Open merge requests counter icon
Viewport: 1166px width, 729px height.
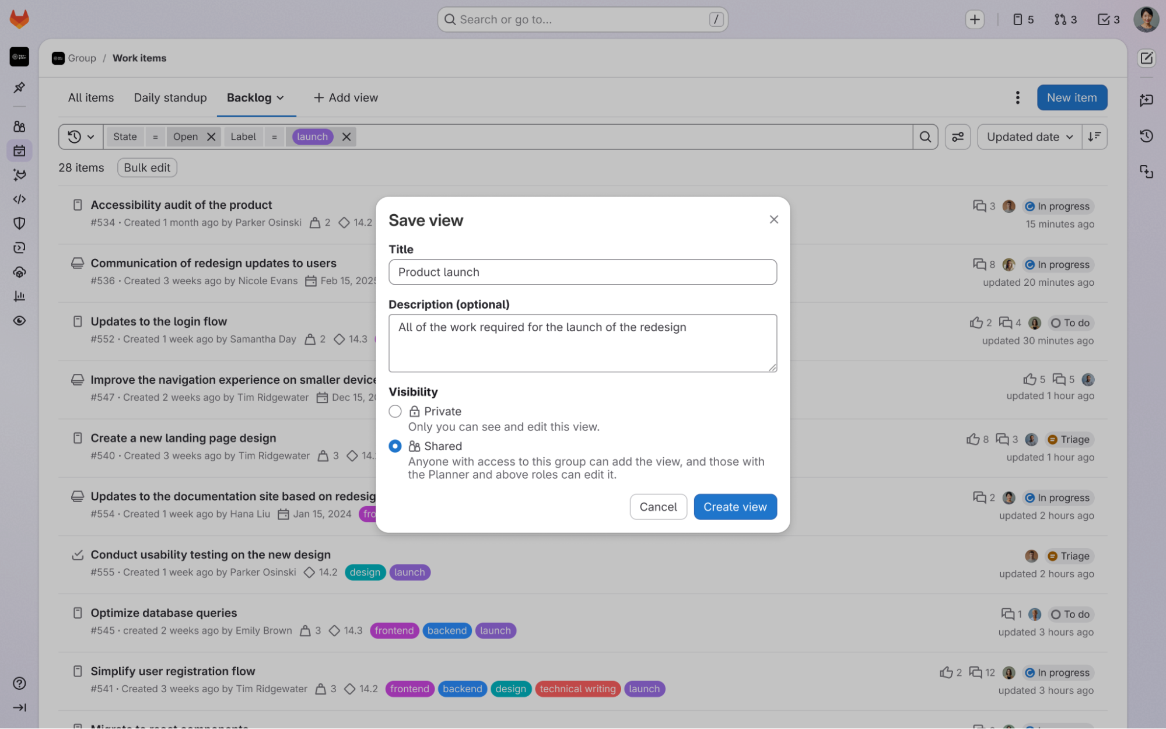coord(1065,20)
